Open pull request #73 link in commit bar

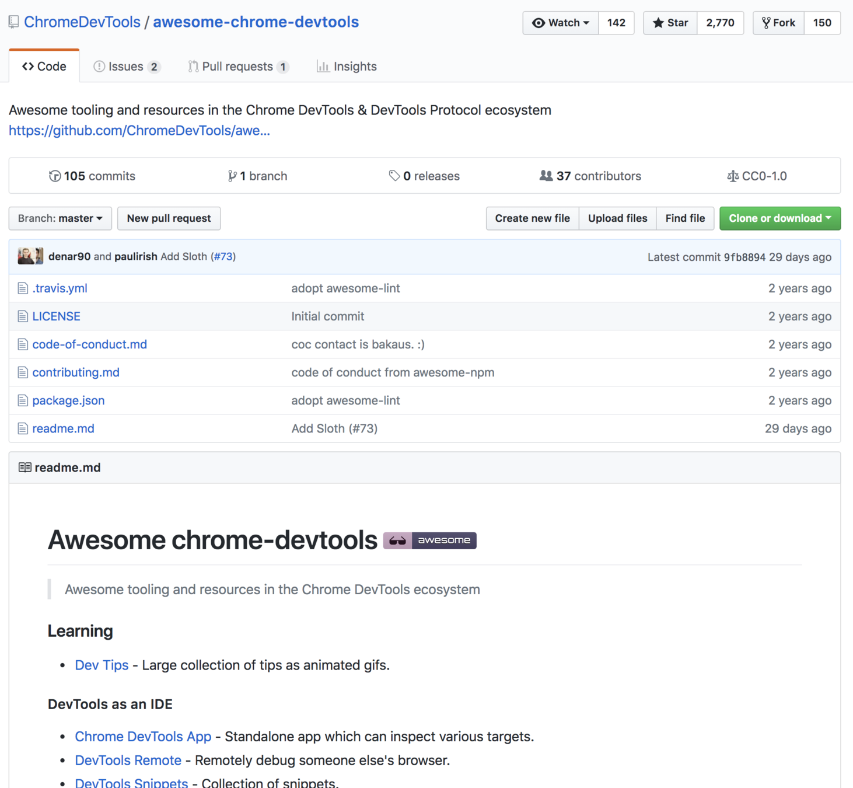click(x=223, y=256)
